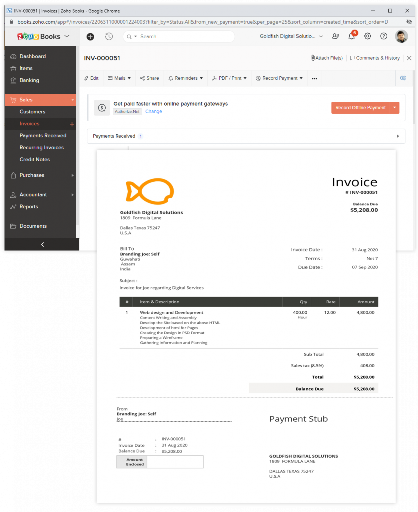The width and height of the screenshot is (418, 512).
Task: Expand the Accountant menu
Action: (72, 195)
